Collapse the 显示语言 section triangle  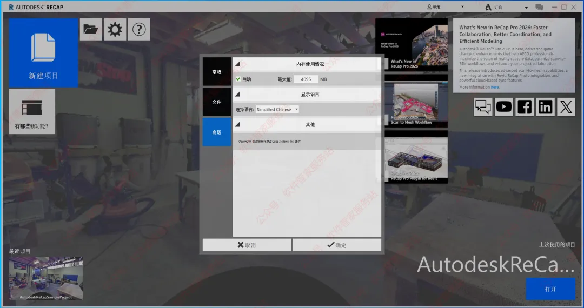click(237, 94)
